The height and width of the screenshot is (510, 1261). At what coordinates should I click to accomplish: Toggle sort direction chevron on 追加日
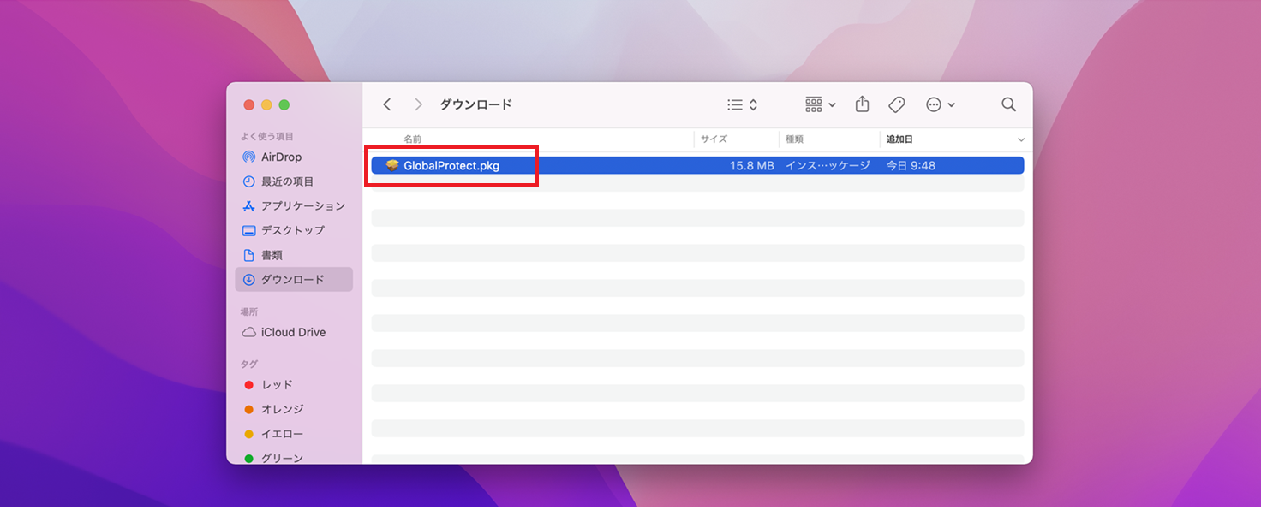click(1020, 139)
